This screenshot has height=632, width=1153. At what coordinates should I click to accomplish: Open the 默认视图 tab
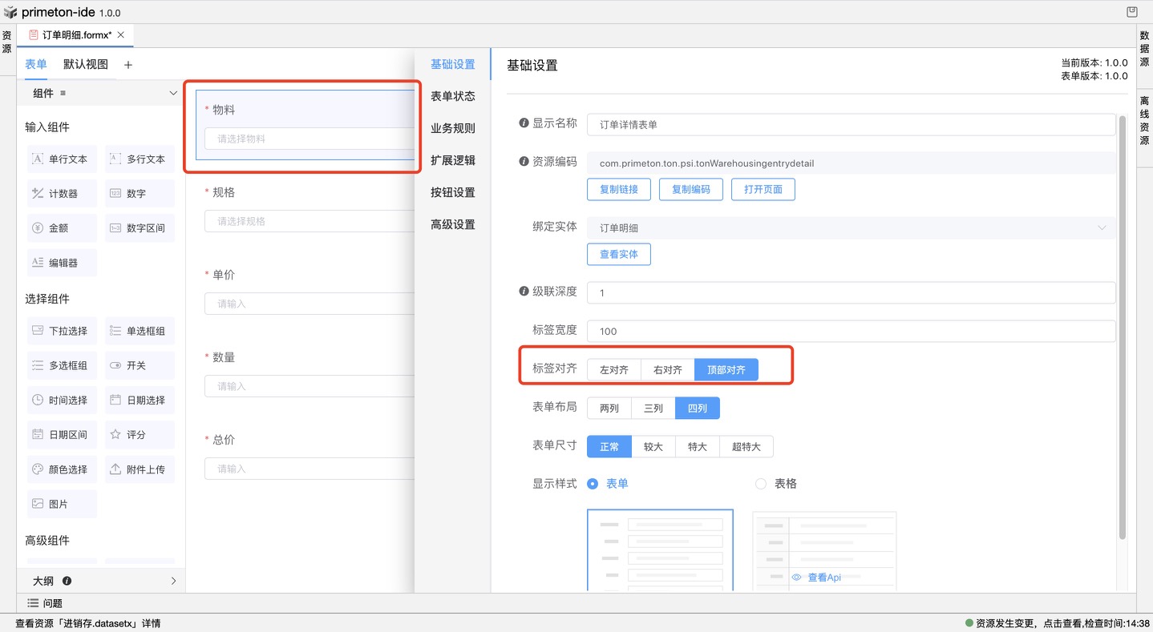point(86,65)
